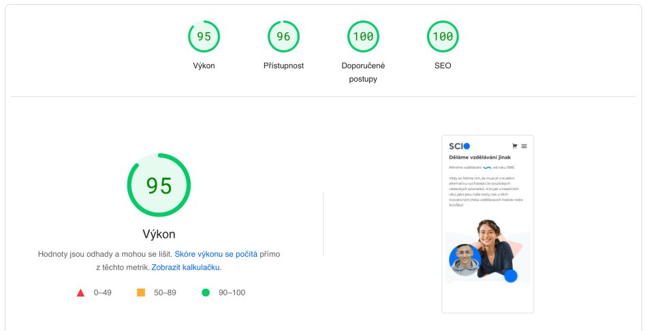Click the 90–100 range text

tap(232, 293)
